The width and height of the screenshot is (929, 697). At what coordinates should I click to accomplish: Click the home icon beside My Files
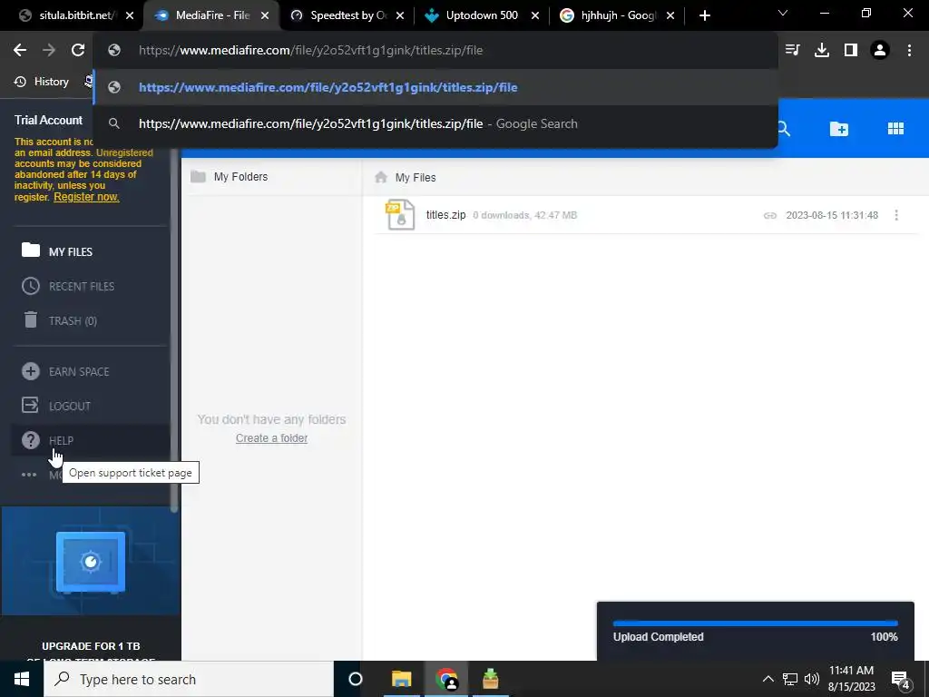click(x=381, y=177)
